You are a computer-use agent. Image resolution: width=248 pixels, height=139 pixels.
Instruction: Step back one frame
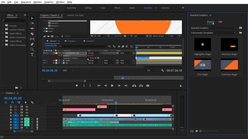click(x=106, y=86)
